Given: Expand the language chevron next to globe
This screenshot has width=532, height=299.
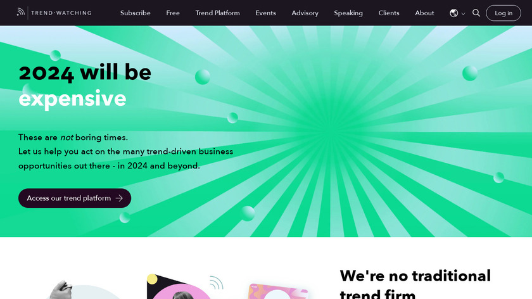Looking at the screenshot, I should pos(463,13).
